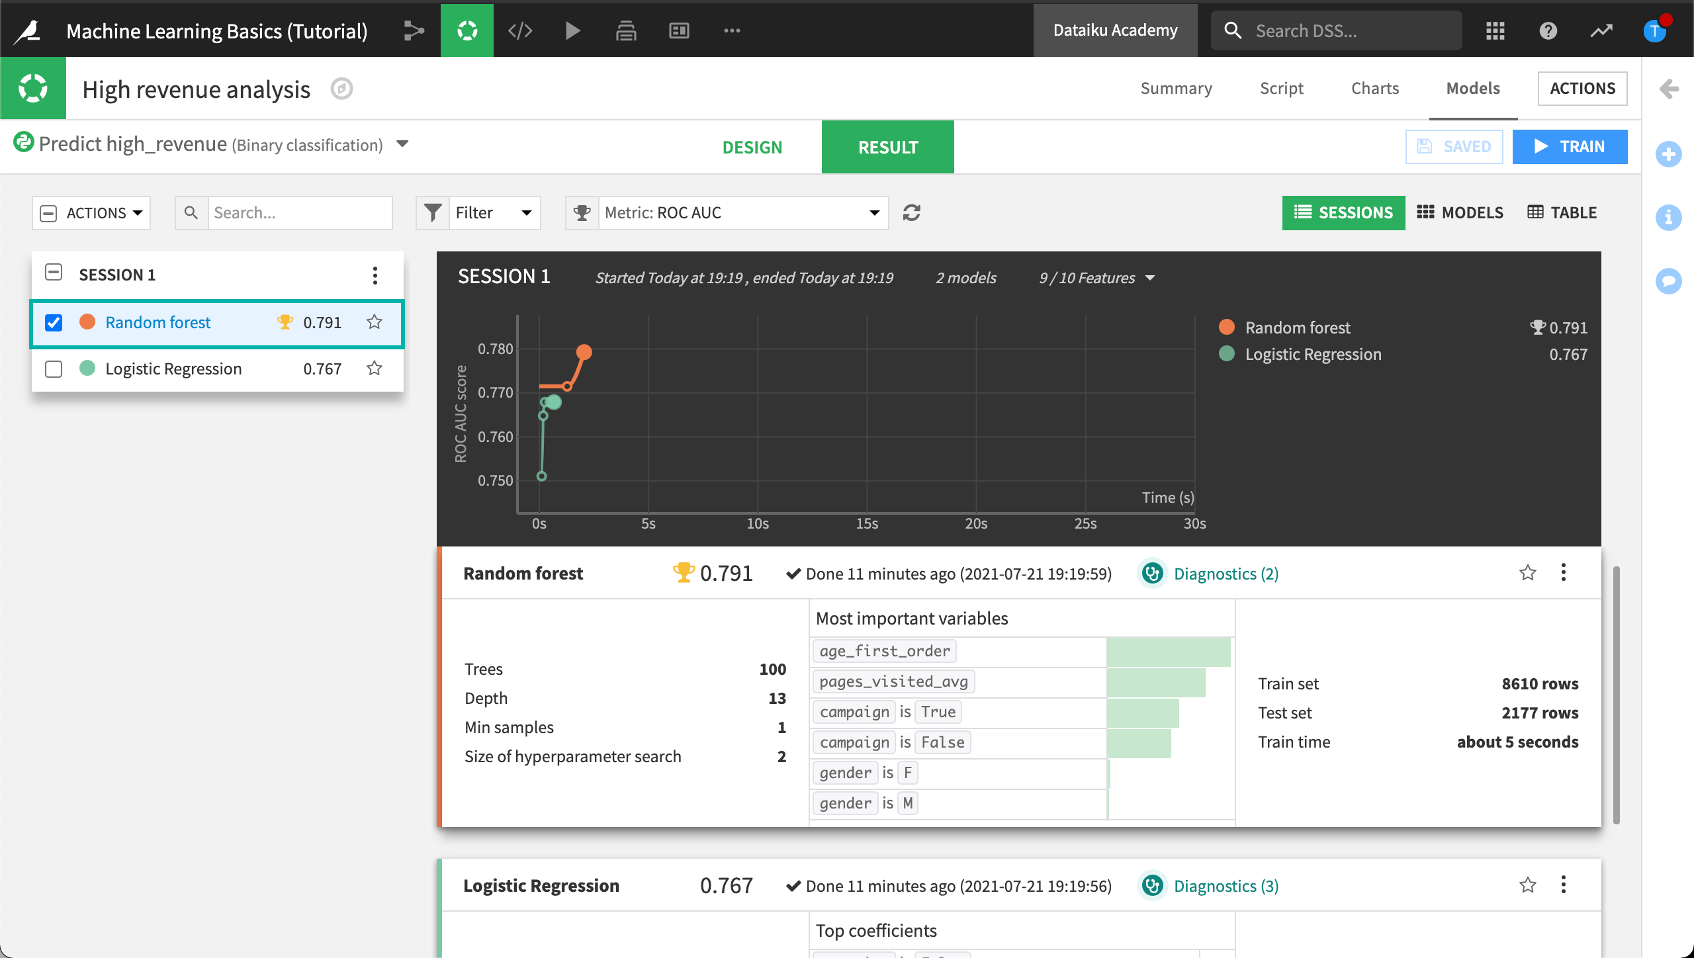Image resolution: width=1694 pixels, height=958 pixels.
Task: Open the Filter dropdown
Action: (478, 212)
